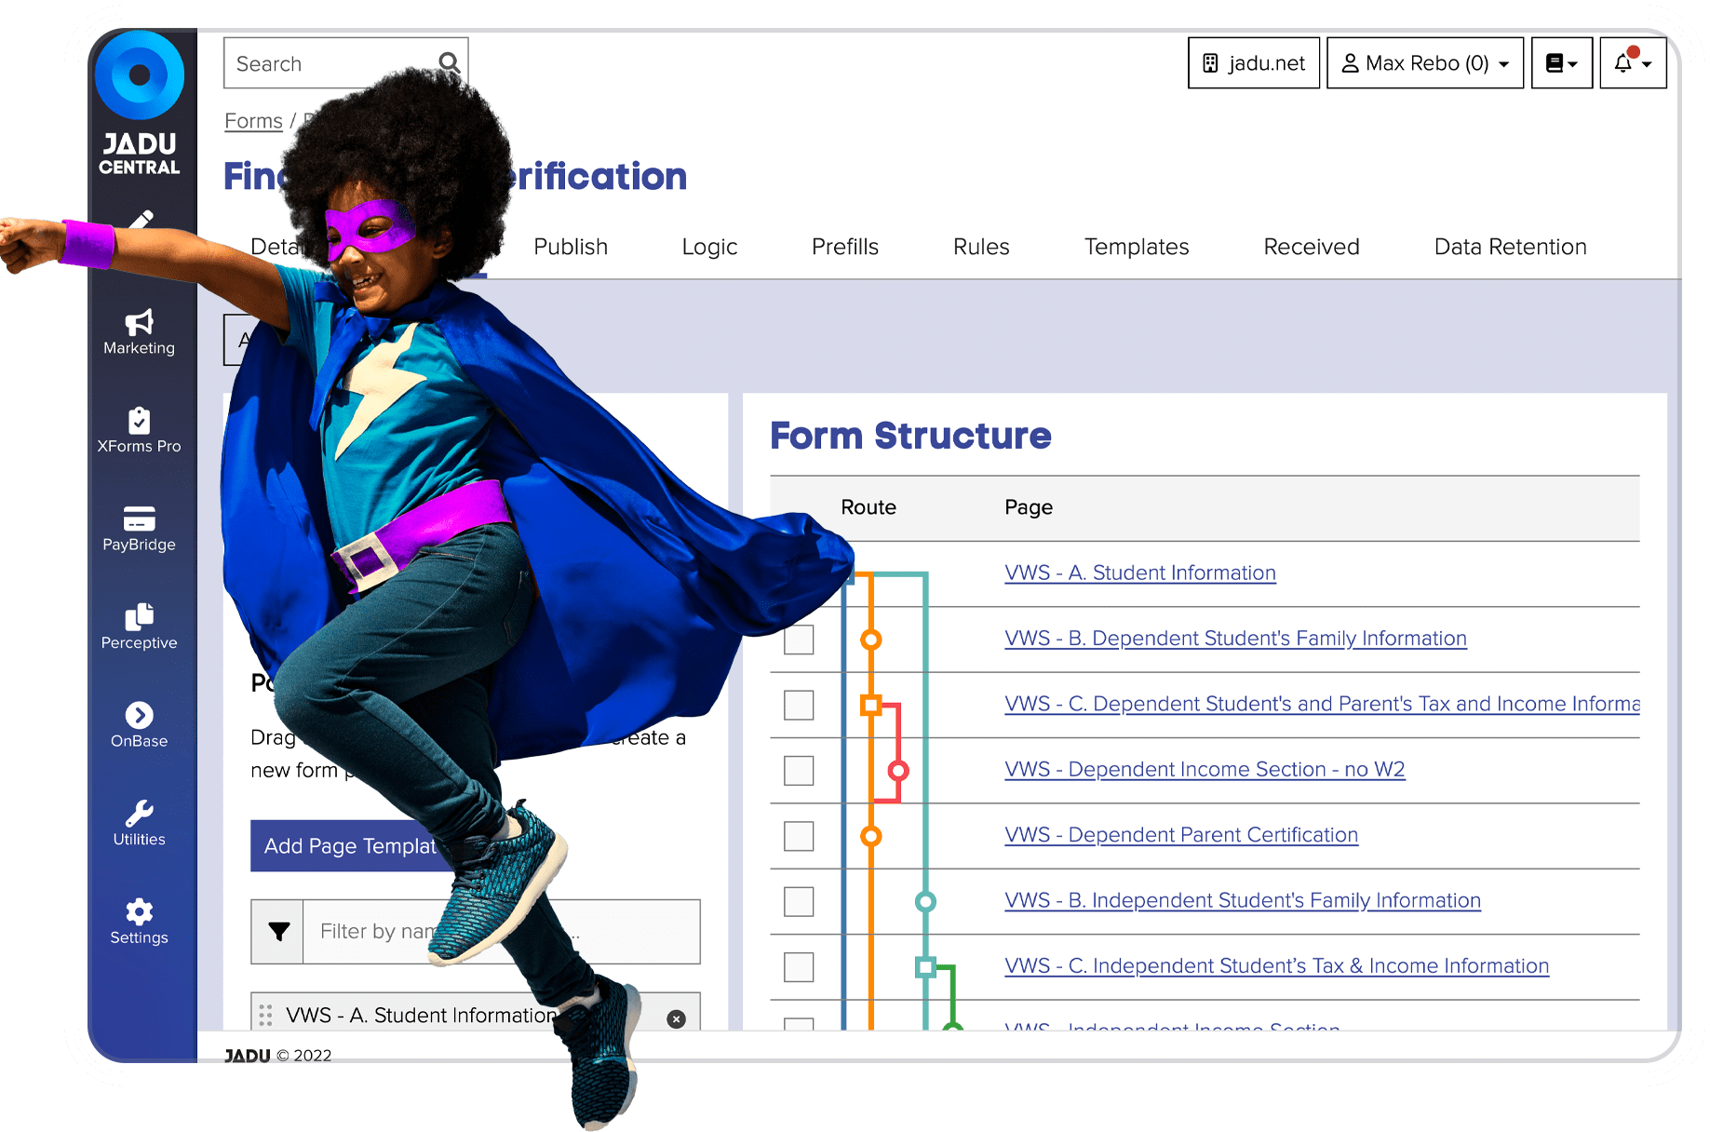Tick the checkbox for VWS - Dependent Parent Certification
This screenshot has width=1710, height=1132.
[x=799, y=837]
